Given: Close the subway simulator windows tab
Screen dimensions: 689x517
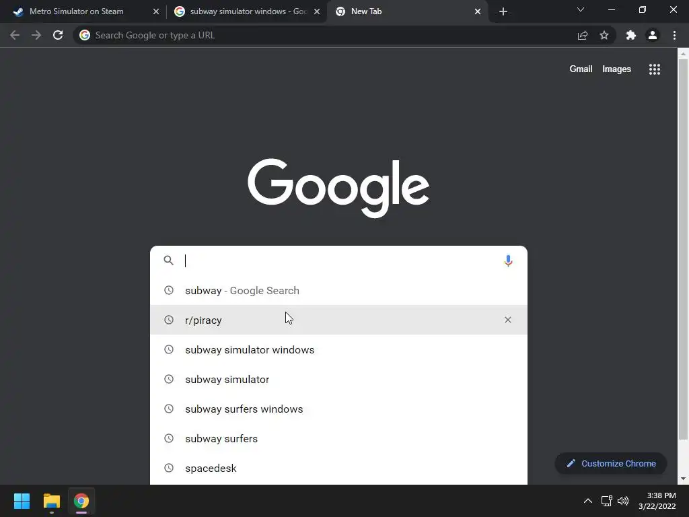Looking at the screenshot, I should click(317, 11).
